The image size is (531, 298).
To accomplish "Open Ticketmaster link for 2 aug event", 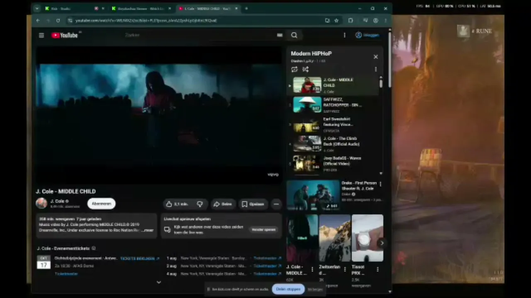I will tap(267, 266).
